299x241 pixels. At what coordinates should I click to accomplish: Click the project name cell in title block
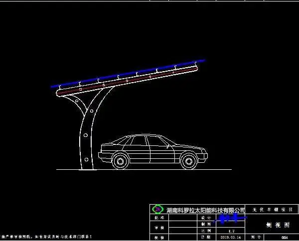(x=272, y=210)
